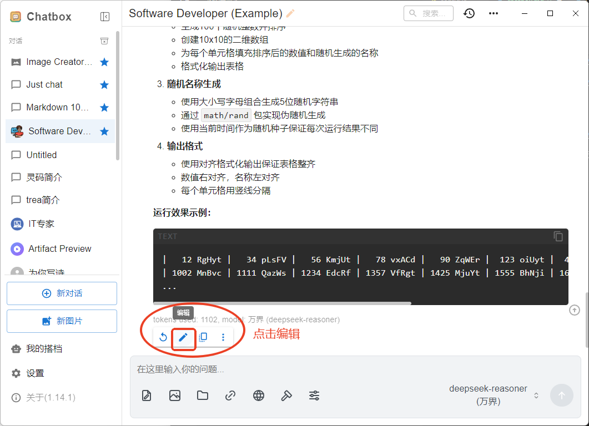Open the three-dot menu in the title bar
Screen dimensions: 589x426
494,13
